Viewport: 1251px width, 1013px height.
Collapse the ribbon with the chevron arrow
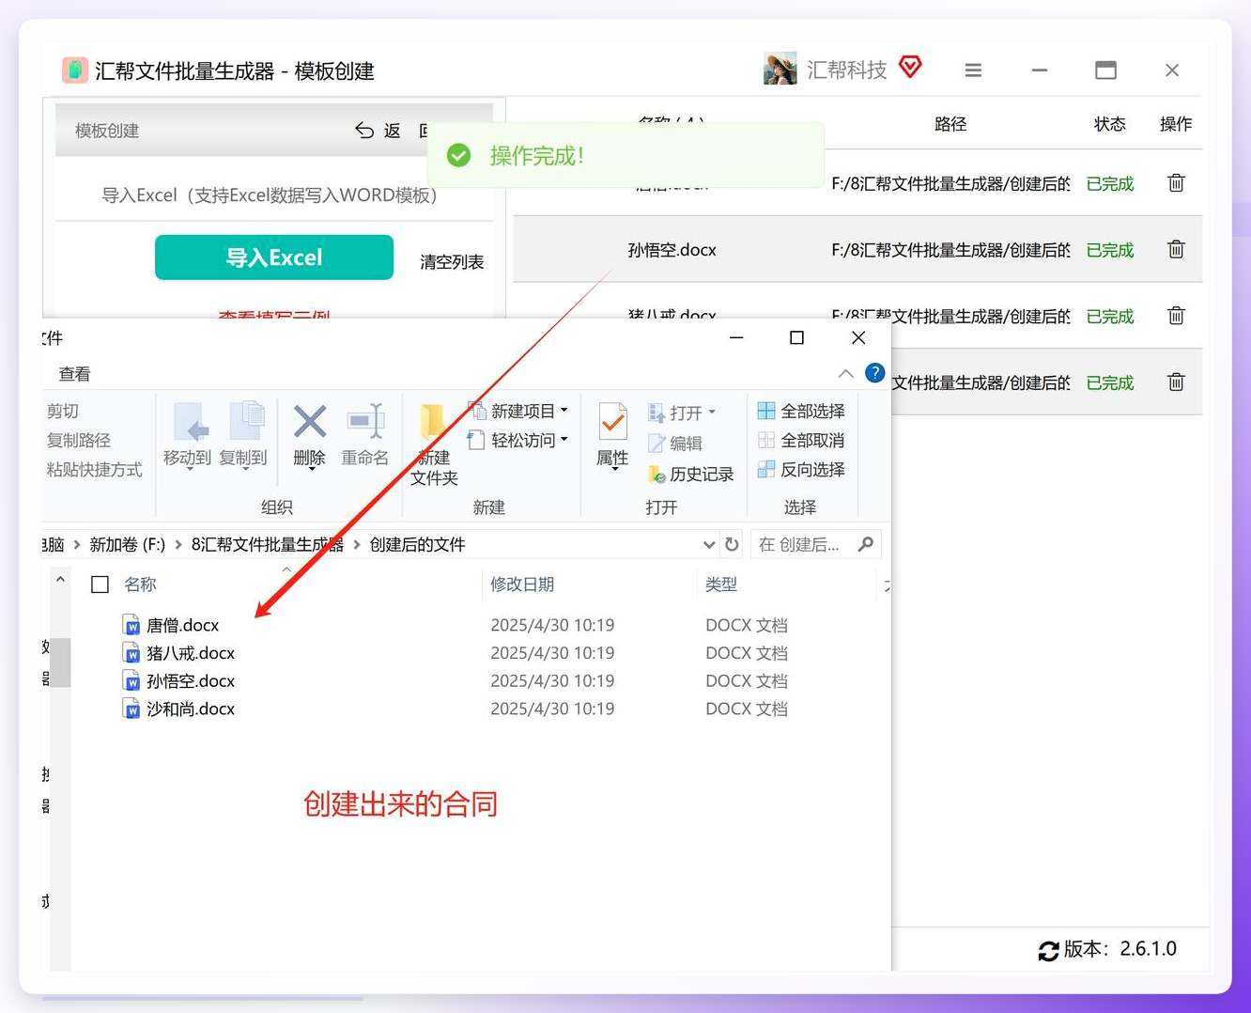point(845,374)
